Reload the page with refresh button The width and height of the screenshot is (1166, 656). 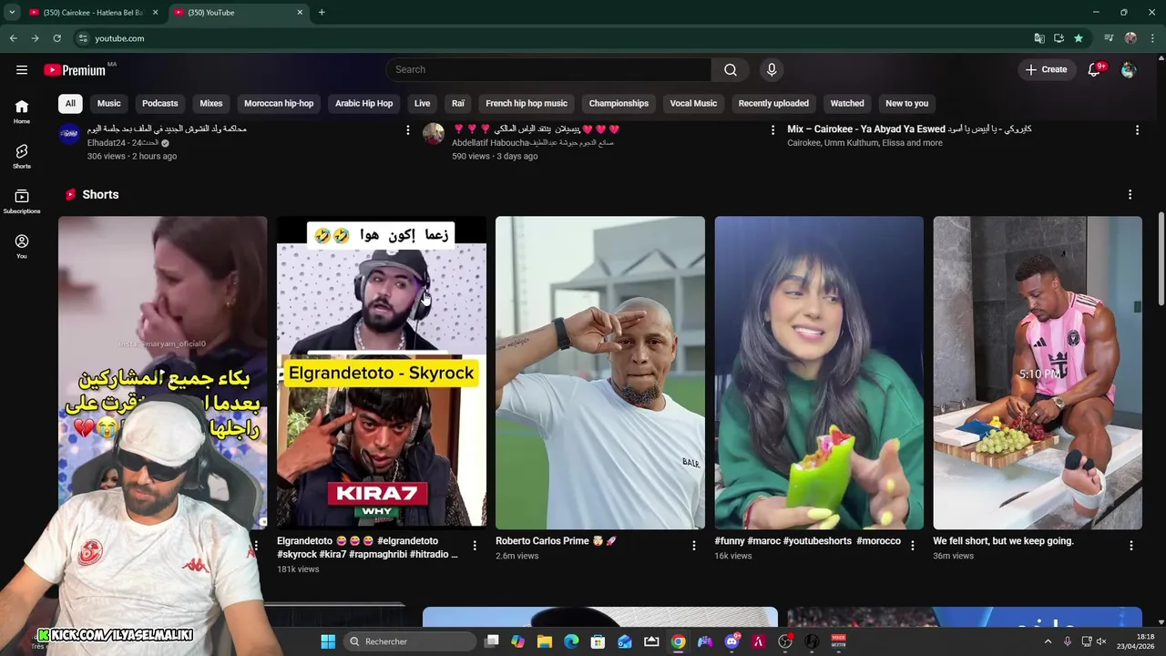(x=56, y=38)
